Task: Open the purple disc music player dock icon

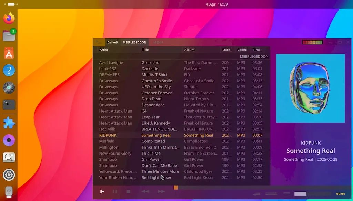Action: click(x=9, y=140)
